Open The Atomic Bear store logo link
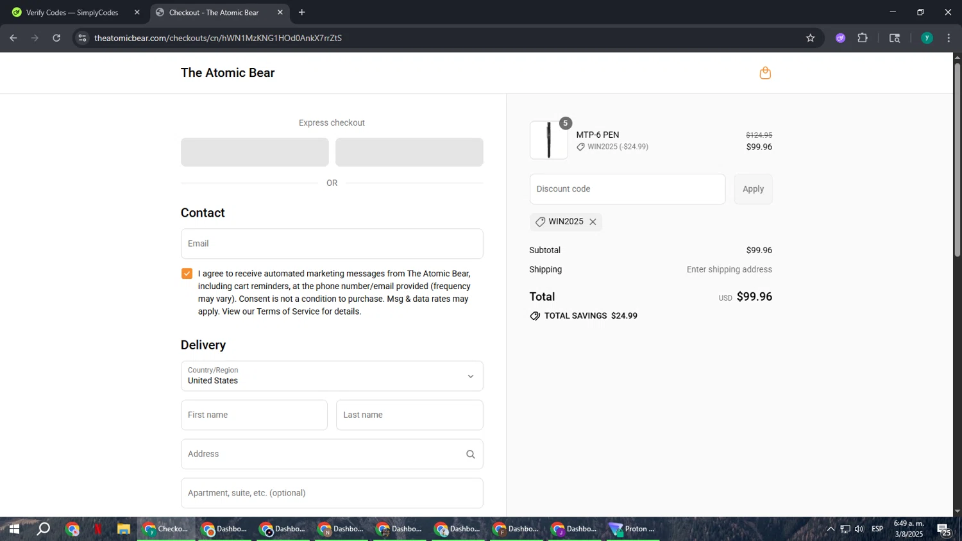The width and height of the screenshot is (962, 541). (228, 73)
